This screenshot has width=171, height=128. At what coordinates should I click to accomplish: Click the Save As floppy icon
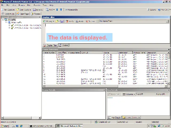[x=34, y=10]
